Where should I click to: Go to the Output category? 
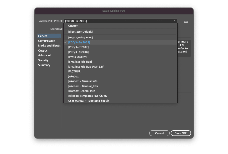tap(49, 51)
